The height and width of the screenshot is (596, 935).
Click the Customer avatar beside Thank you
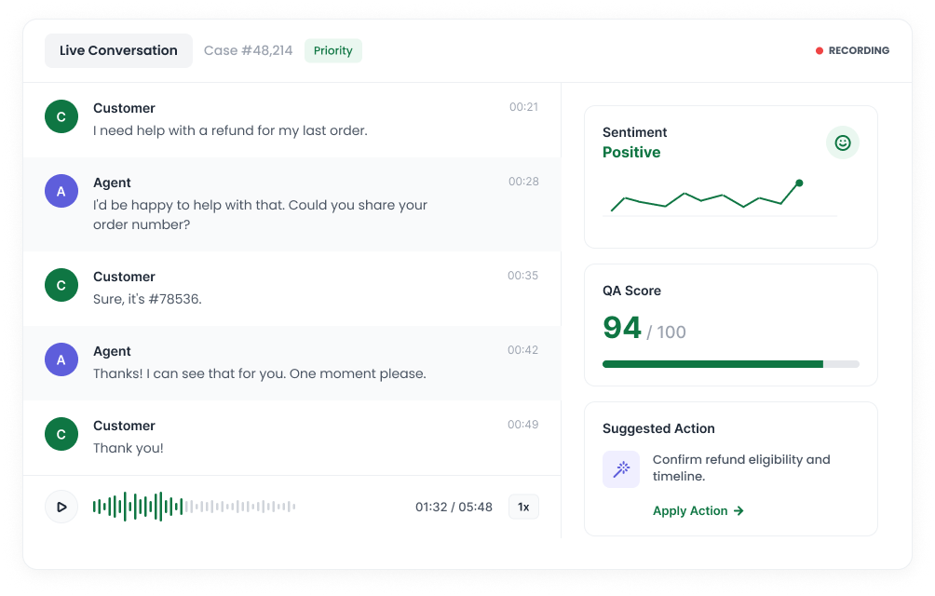[x=61, y=434]
